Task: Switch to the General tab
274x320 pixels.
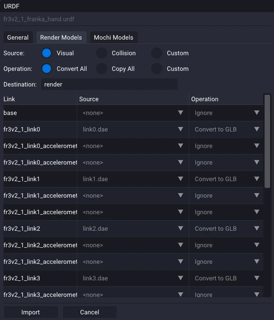Action: [18, 37]
